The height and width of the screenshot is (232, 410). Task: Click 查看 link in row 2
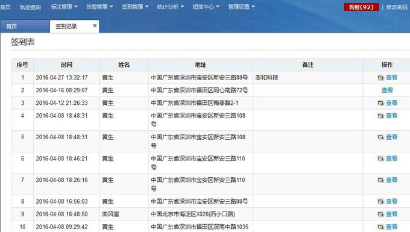pyautogui.click(x=387, y=90)
